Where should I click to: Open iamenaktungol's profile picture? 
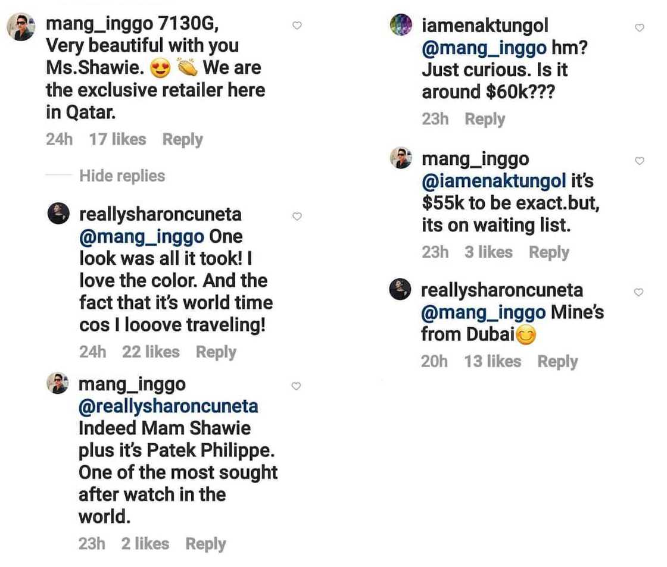coord(401,26)
